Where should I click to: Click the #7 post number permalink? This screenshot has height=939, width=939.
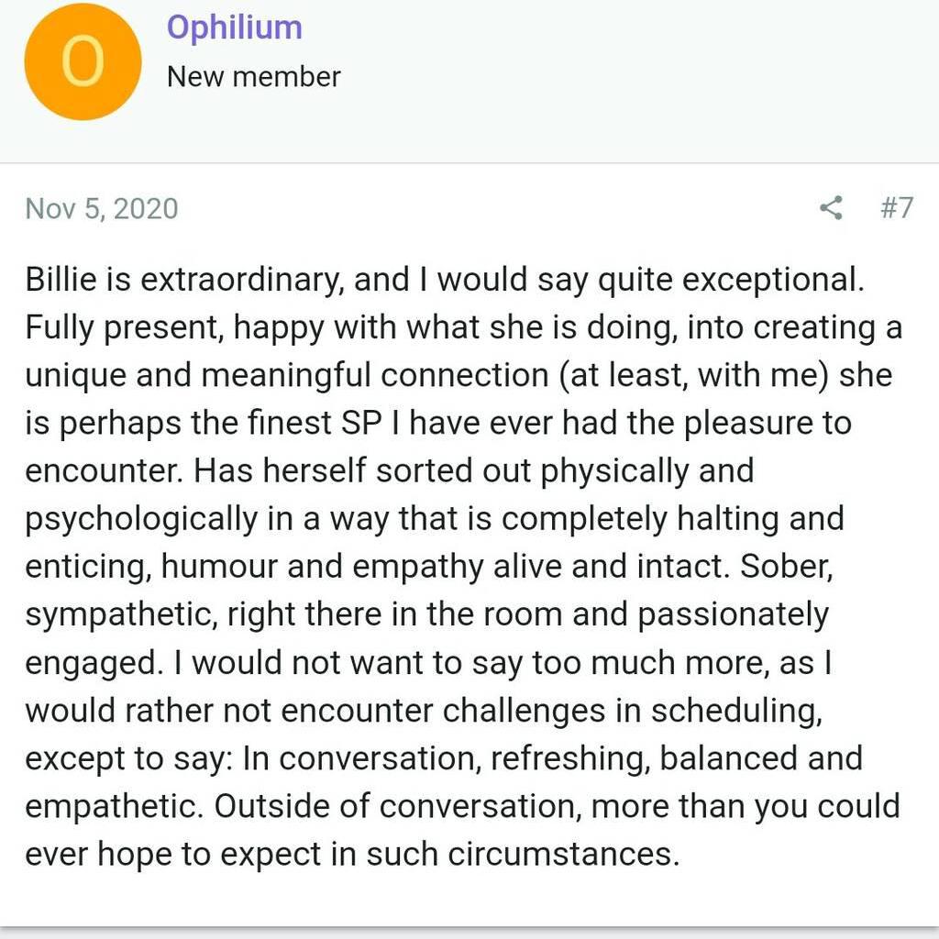897,208
